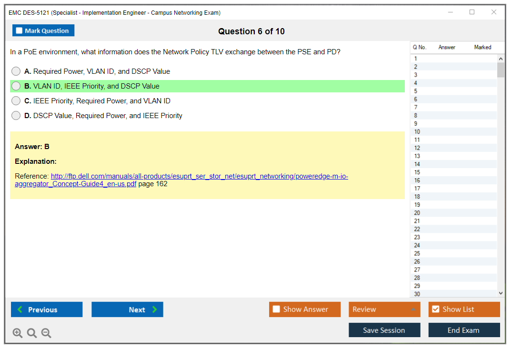Image resolution: width=512 pixels, height=350 pixels.
Task: Maximize the exam window
Action: [472, 12]
